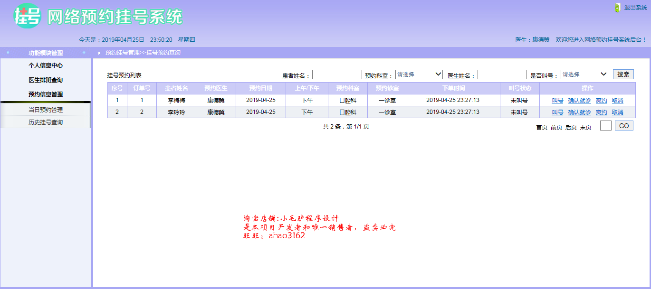Click 预约日期 column header

pyautogui.click(x=261, y=88)
